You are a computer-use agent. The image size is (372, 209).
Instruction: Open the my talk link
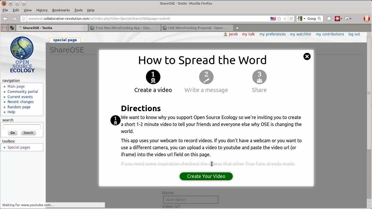(x=248, y=34)
